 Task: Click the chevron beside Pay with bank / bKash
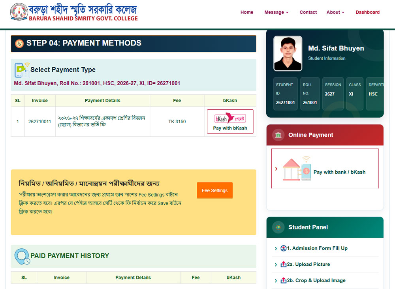(x=276, y=169)
